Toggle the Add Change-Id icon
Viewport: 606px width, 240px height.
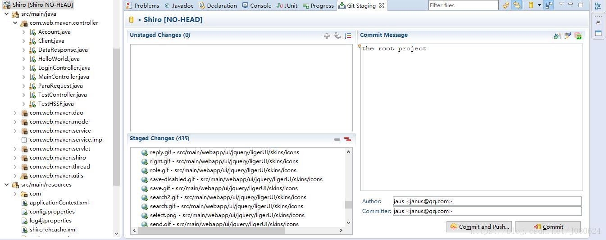coord(578,36)
